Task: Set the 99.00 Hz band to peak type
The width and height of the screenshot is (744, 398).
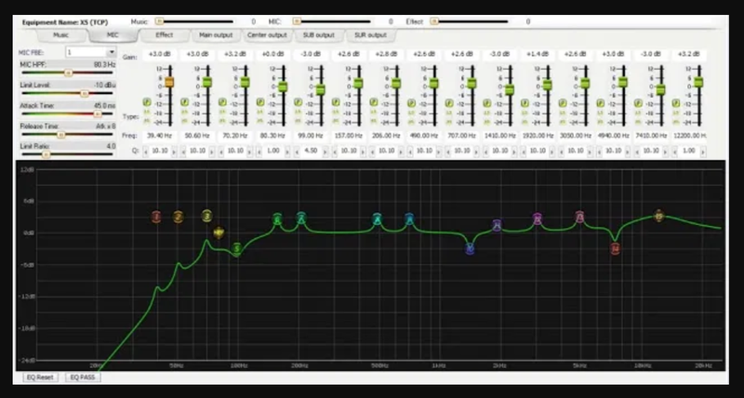Action: (x=298, y=102)
